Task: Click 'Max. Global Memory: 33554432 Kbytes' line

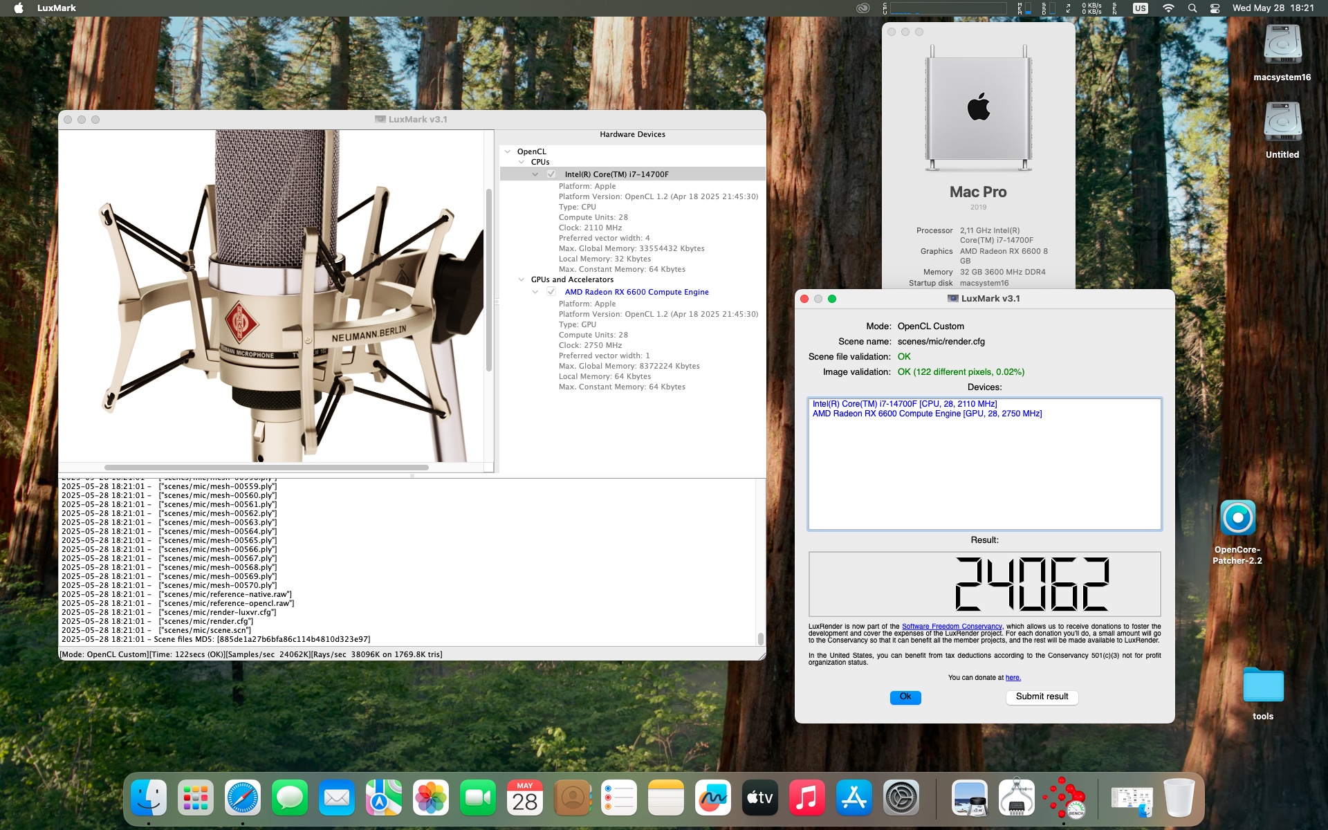Action: (x=631, y=248)
